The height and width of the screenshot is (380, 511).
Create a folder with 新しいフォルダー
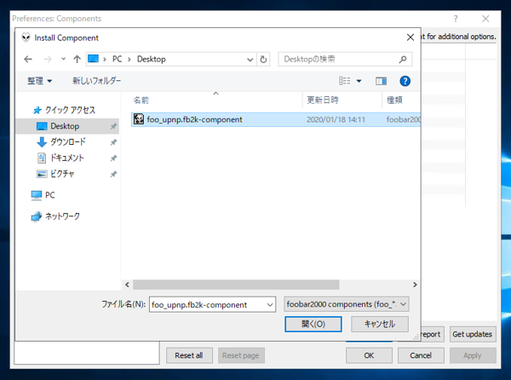pos(96,81)
